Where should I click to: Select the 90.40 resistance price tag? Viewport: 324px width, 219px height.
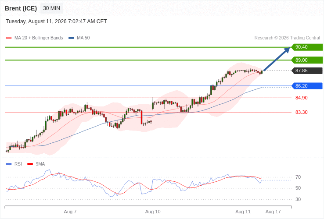click(x=307, y=47)
